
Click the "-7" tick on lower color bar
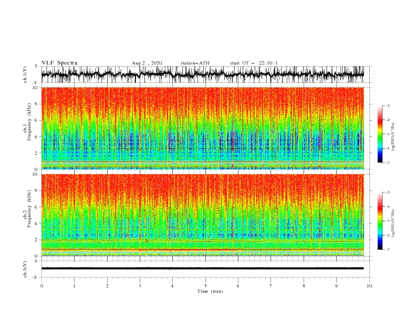pyautogui.click(x=387, y=249)
